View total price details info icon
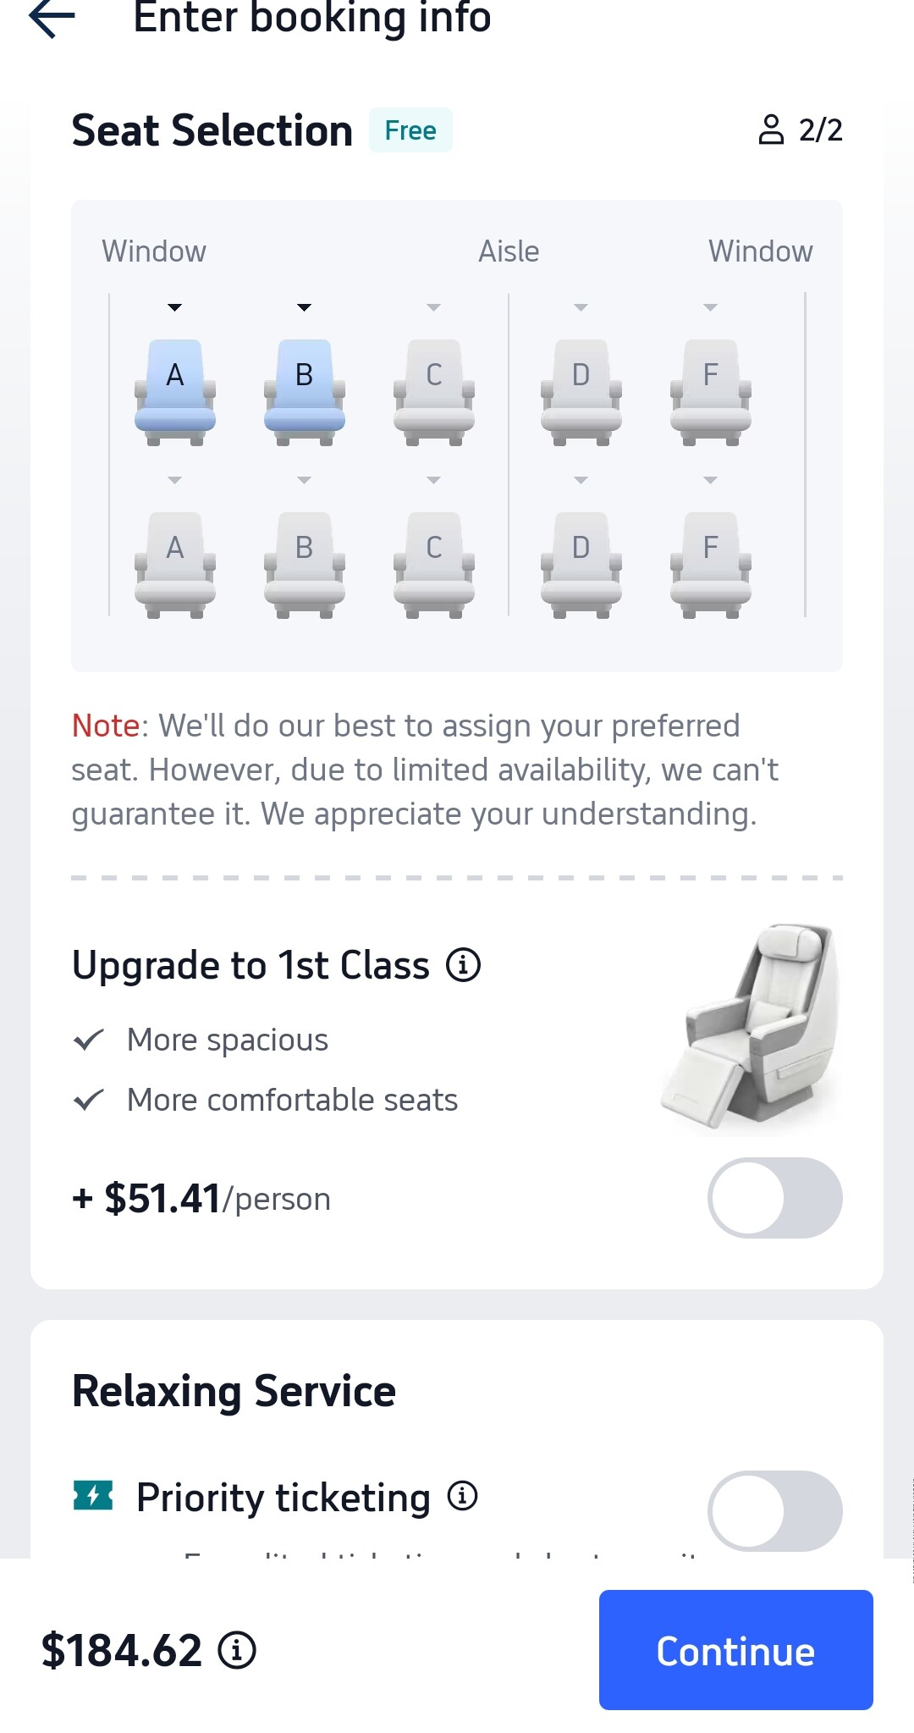Screen dimensions: 914x1733 (237, 1650)
